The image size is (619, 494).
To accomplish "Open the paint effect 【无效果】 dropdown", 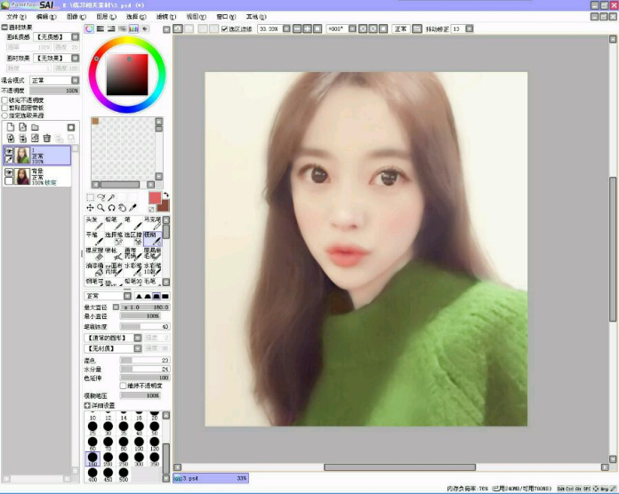I will (x=75, y=58).
